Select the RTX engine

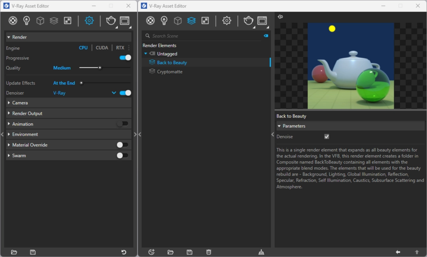(120, 47)
